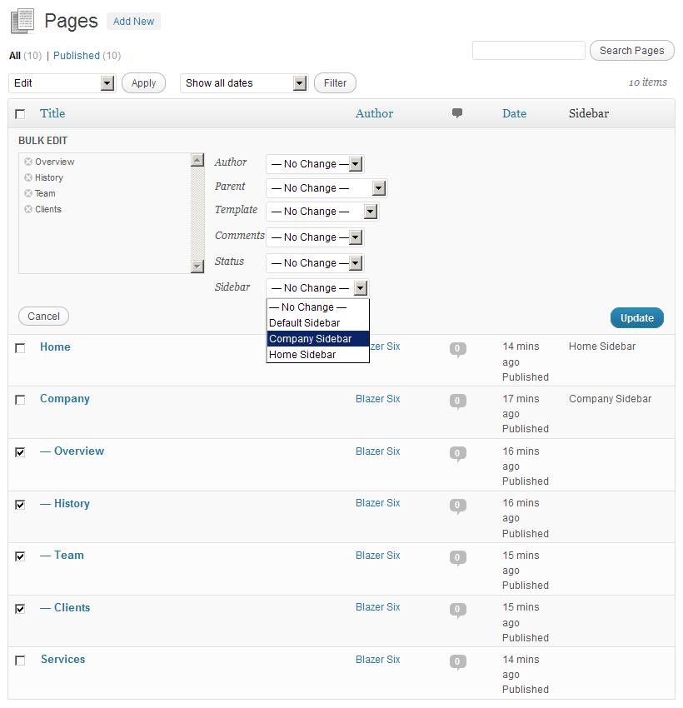The height and width of the screenshot is (708, 683).
Task: Open the Author No Change dropdown
Action: click(315, 164)
